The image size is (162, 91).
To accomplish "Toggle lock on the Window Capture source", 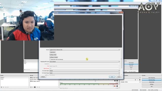I will coord(32,79).
